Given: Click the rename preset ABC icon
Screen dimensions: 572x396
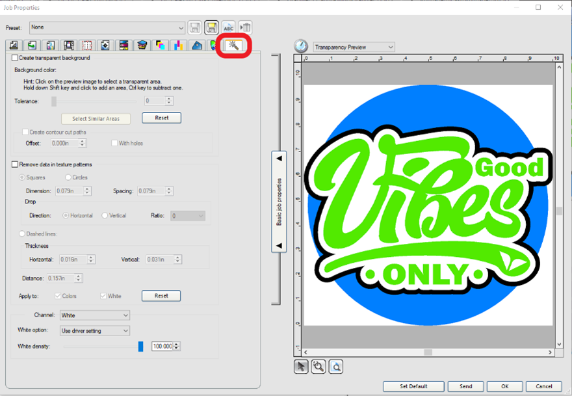Looking at the screenshot, I should [x=228, y=27].
